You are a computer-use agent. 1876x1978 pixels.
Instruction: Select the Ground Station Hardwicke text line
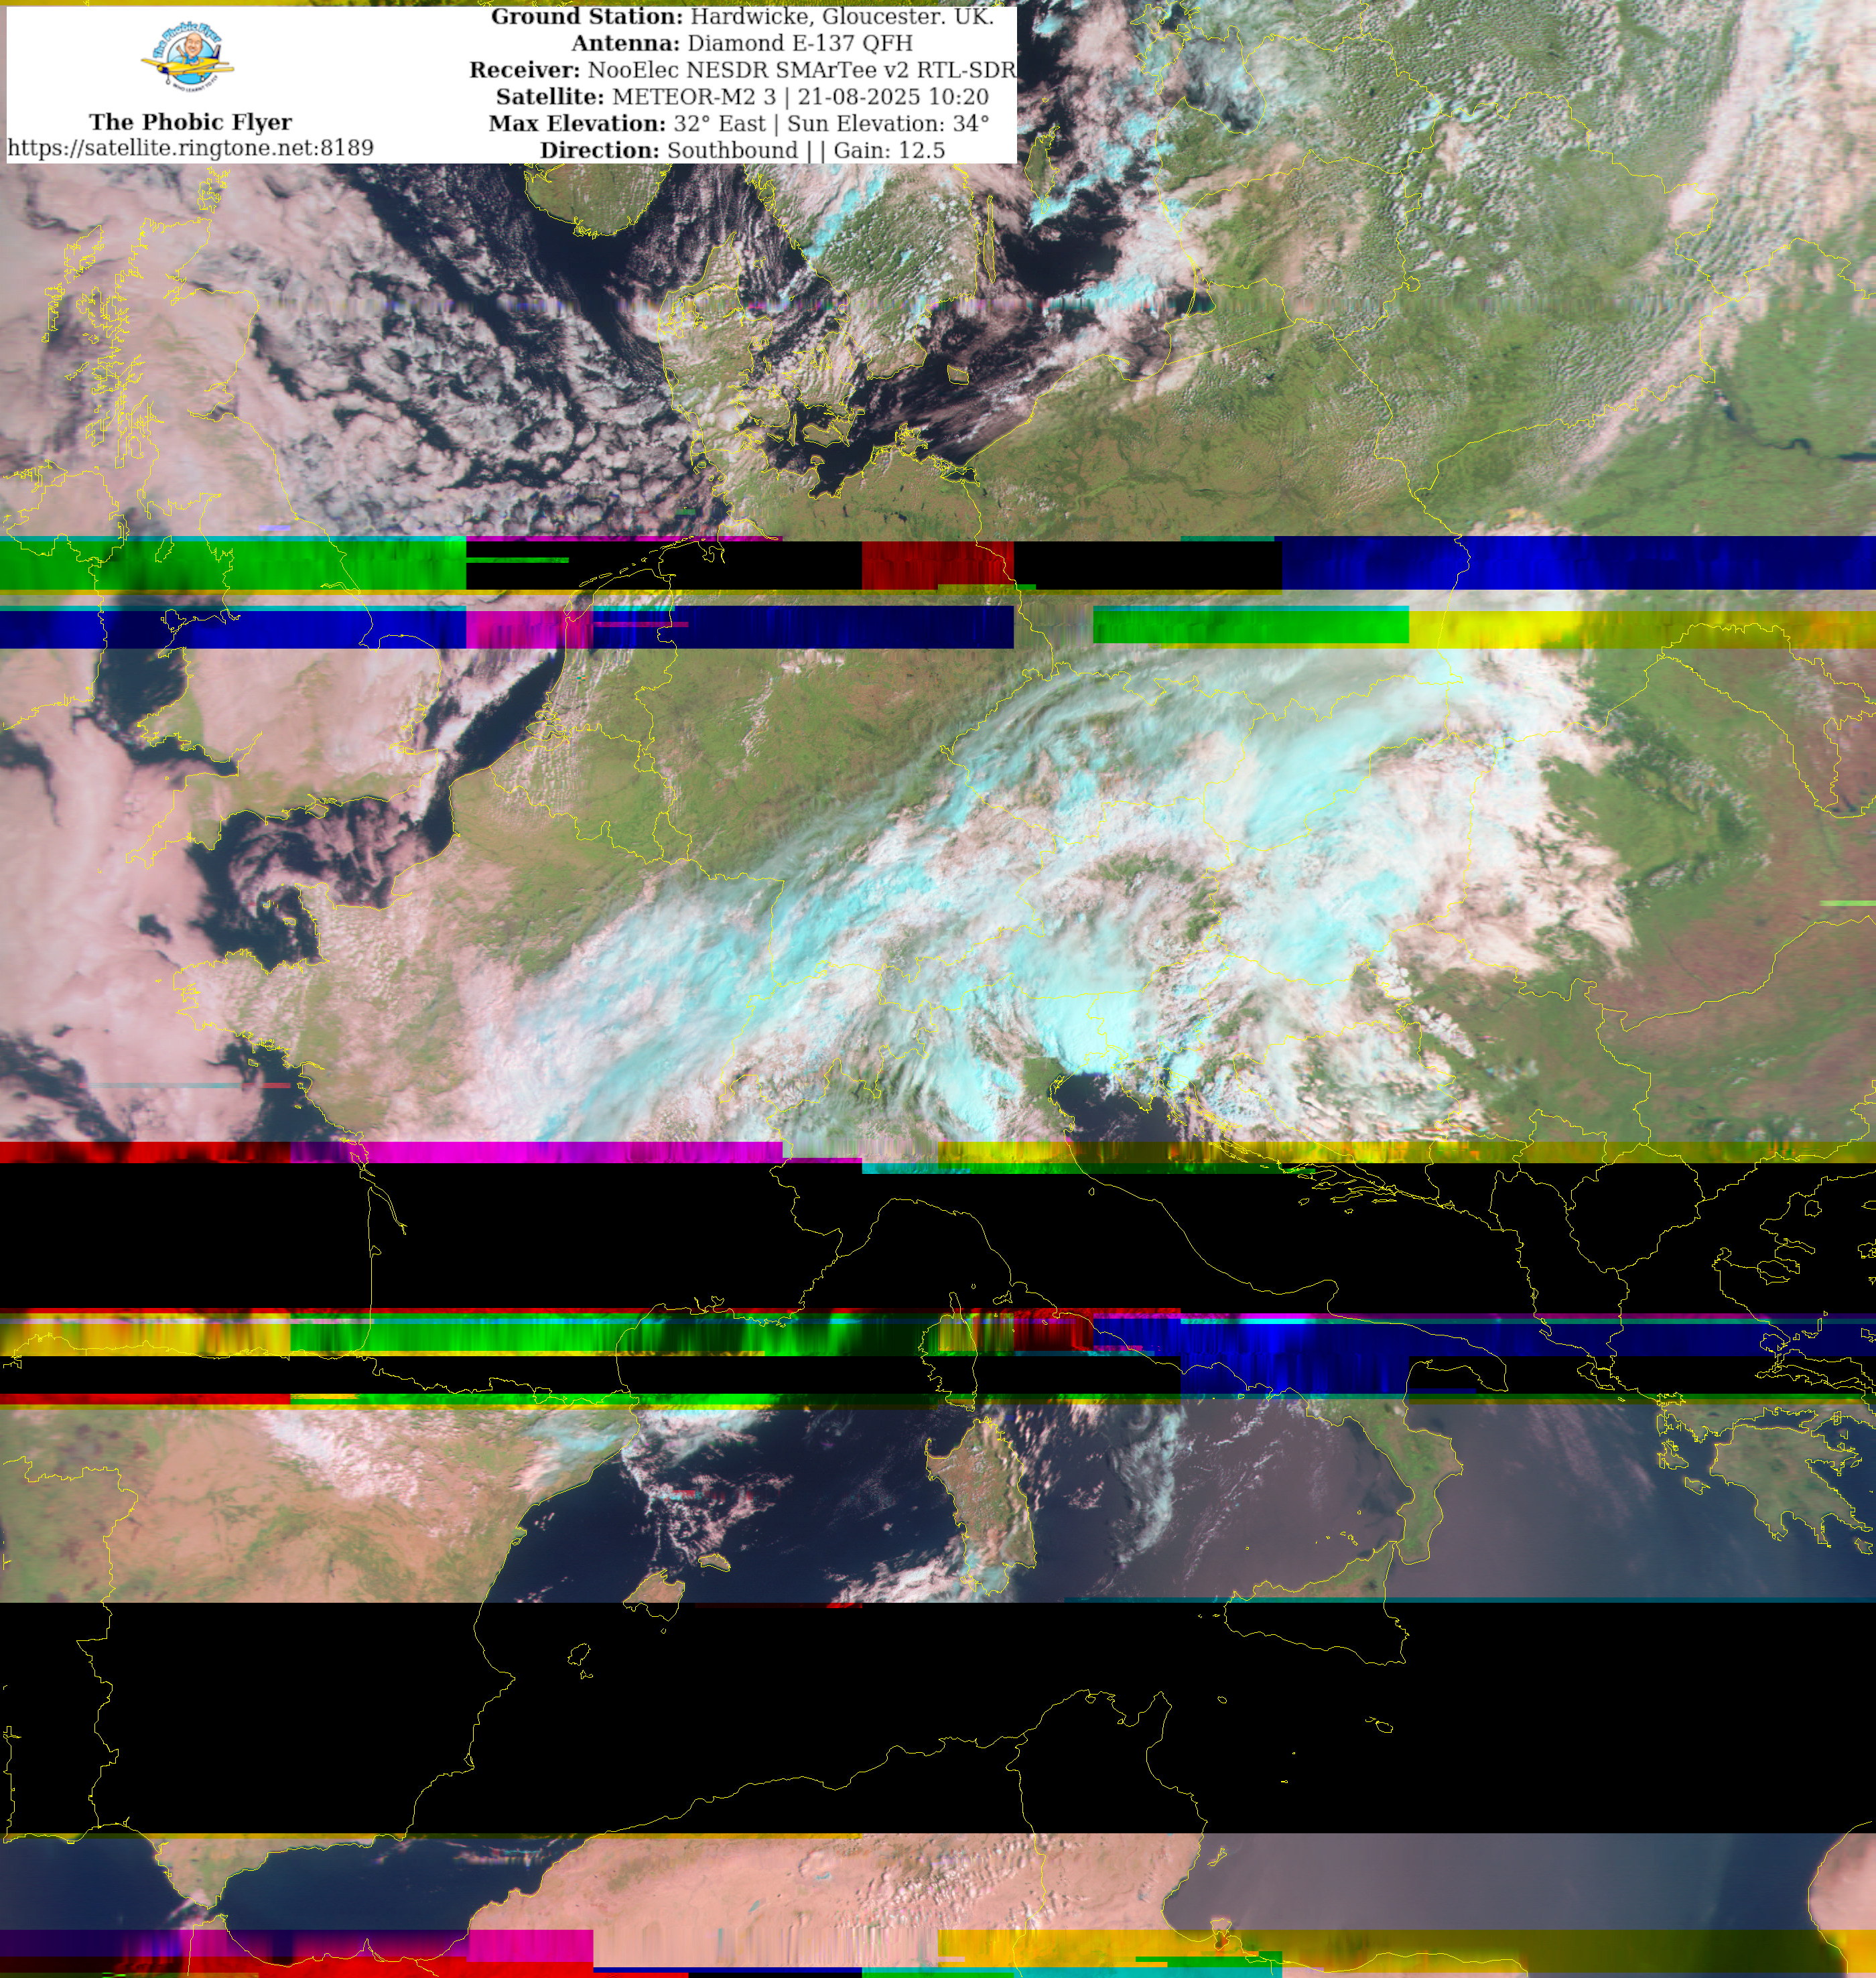741,17
